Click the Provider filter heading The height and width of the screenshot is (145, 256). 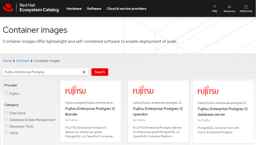[x=11, y=85]
